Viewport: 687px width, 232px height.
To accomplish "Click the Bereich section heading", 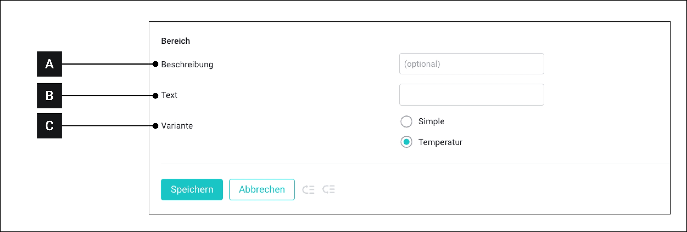I will pyautogui.click(x=176, y=41).
